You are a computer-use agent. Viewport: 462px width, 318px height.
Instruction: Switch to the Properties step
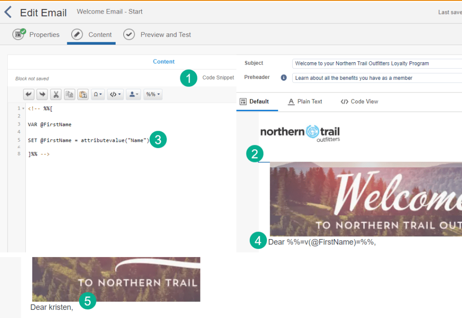[x=36, y=35]
